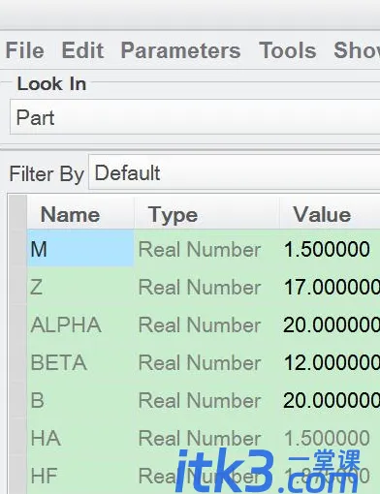Sort by the Value column header

coord(330,214)
